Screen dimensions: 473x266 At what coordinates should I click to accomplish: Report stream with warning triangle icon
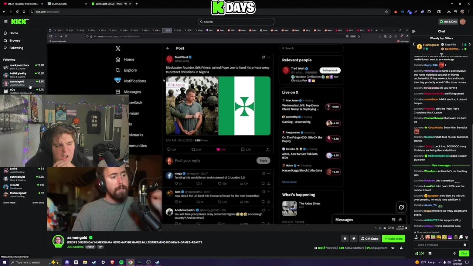[x=401, y=248]
